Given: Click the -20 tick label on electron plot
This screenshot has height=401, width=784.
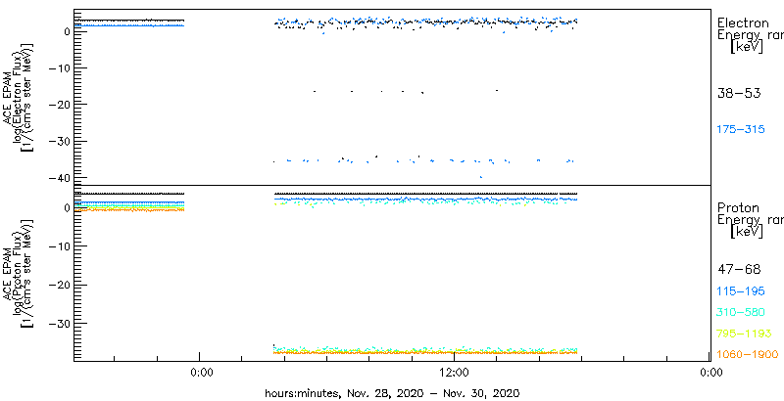Looking at the screenshot, I should tap(60, 105).
